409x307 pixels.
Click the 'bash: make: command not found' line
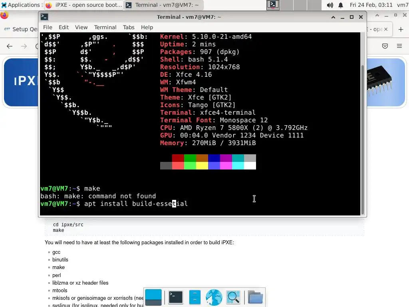coord(98,196)
